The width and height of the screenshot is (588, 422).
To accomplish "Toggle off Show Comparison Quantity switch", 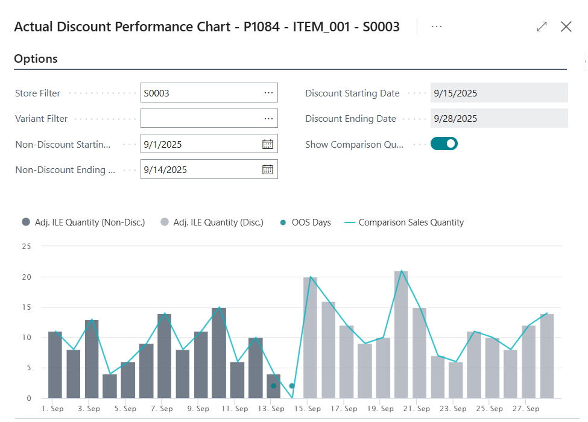I will (444, 144).
